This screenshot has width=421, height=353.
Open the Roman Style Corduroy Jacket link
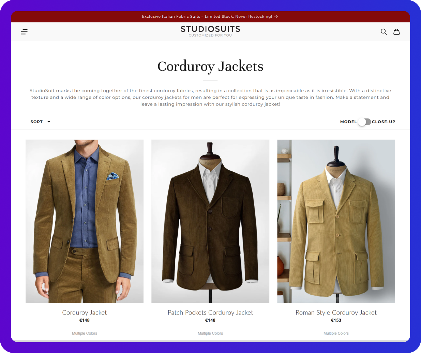tap(336, 312)
